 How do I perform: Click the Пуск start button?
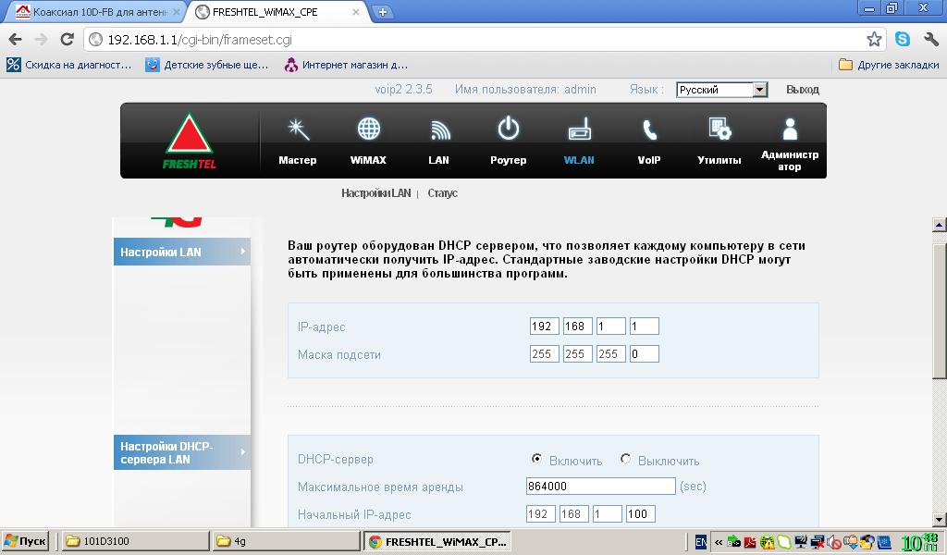point(25,540)
